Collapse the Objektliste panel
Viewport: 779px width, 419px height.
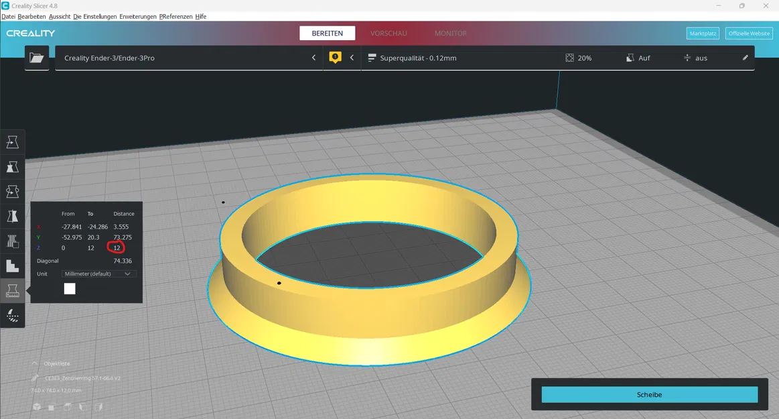tap(35, 363)
